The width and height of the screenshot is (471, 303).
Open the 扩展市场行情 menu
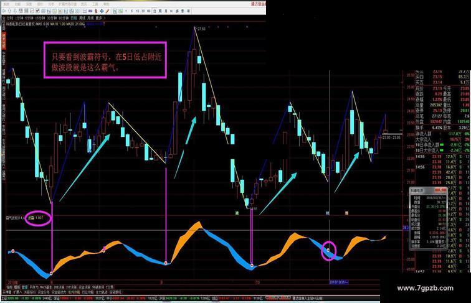67,4
